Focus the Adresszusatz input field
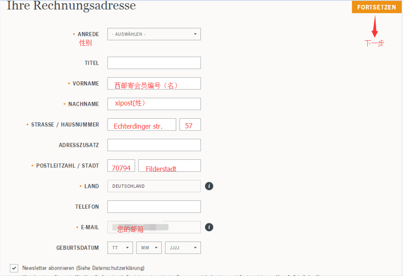 pos(154,145)
